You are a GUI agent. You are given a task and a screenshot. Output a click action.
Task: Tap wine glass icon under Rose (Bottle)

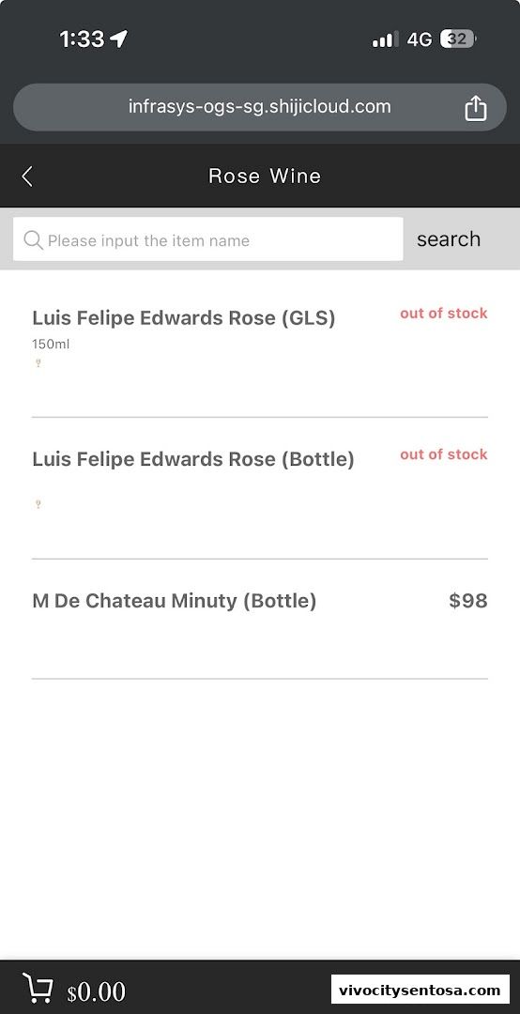[x=38, y=504]
